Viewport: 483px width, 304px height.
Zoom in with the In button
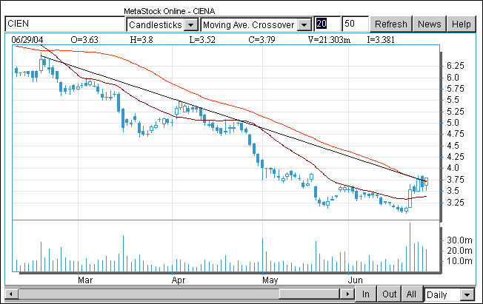(x=365, y=294)
